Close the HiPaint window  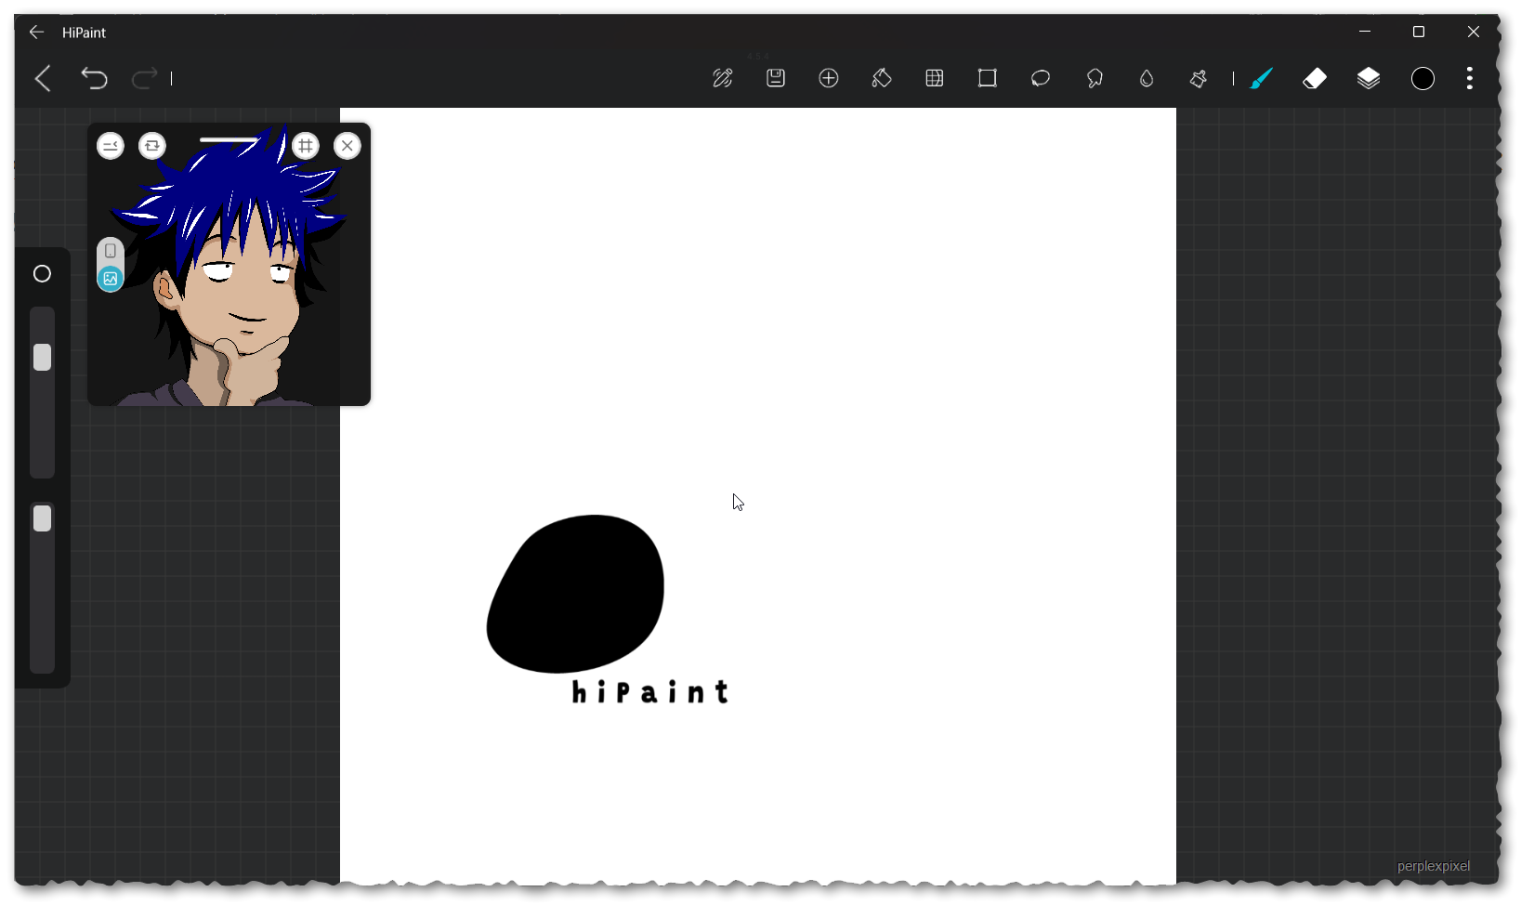[x=1474, y=32]
